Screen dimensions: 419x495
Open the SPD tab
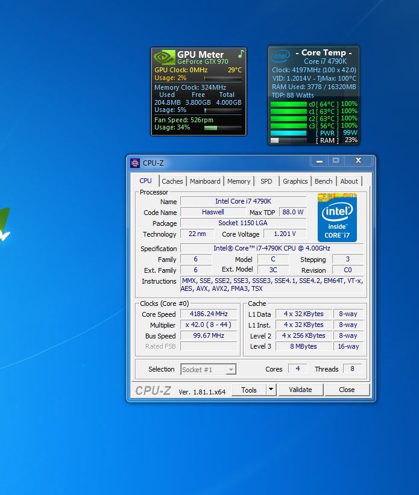[x=266, y=181]
